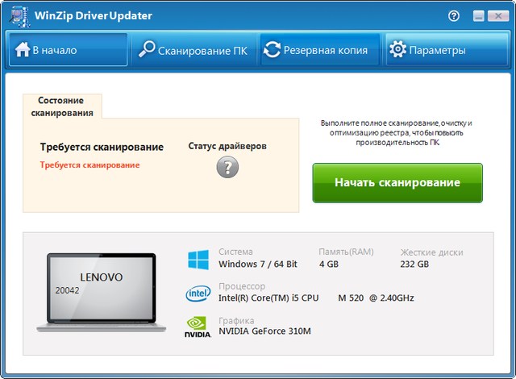
Task: Close the WinZip Driver Updater window
Action: 498,16
